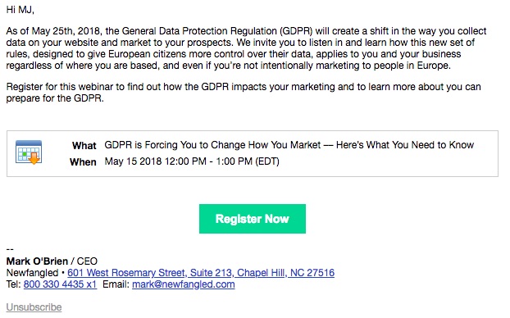
Task: Click the 'Tel:' label in the signature
Action: coord(13,284)
